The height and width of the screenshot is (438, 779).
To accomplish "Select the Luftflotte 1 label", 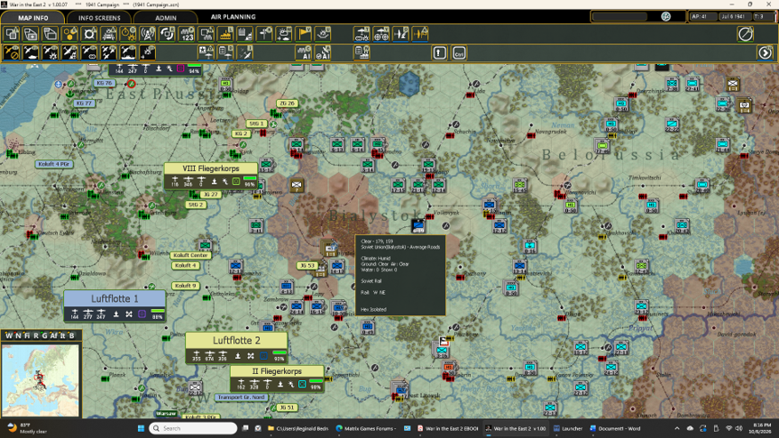I will point(115,298).
